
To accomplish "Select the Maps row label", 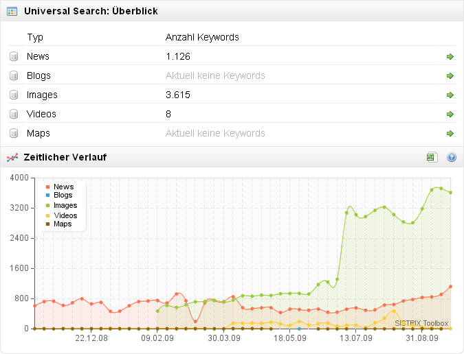I will coord(38,133).
